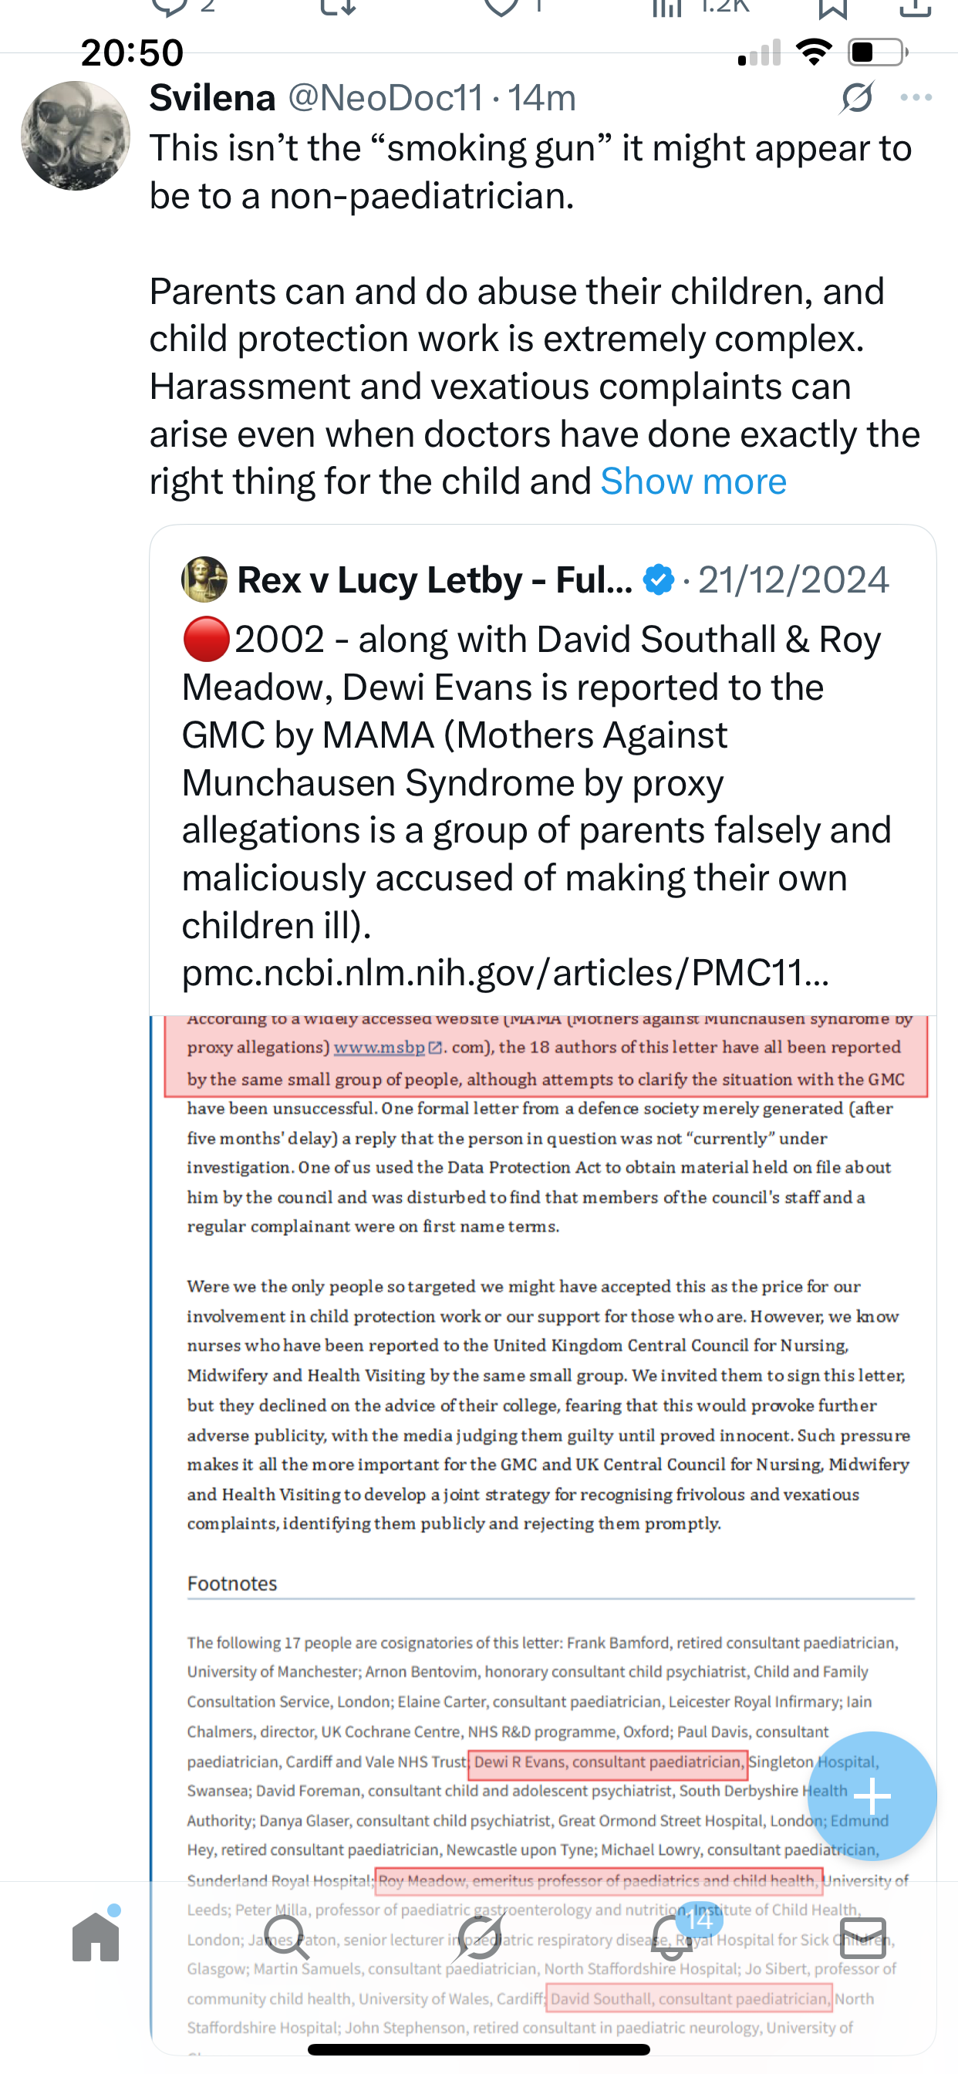The width and height of the screenshot is (958, 2074).
Task: Tap the like heart icon at top
Action: pos(501,8)
